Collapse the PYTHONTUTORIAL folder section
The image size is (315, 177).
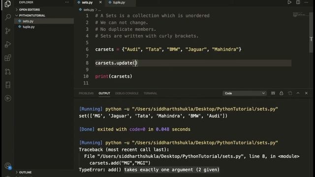pos(32,15)
